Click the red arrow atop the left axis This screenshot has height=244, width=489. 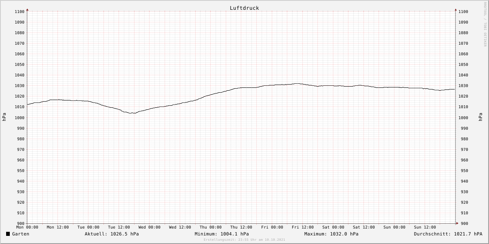pos(27,9)
